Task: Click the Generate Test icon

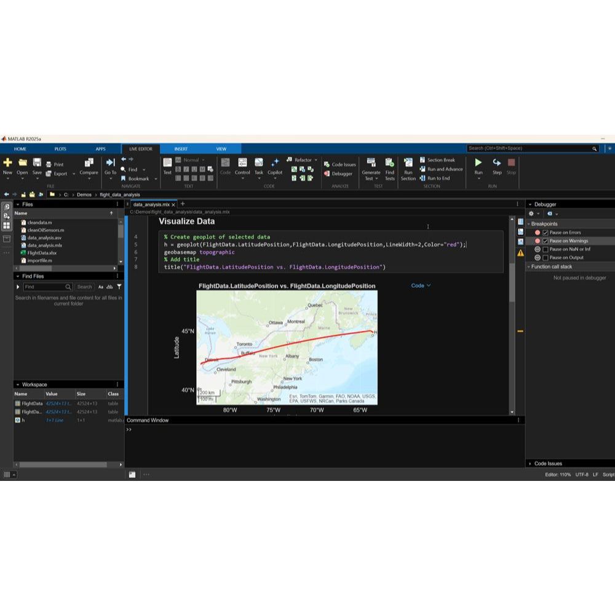Action: point(371,162)
